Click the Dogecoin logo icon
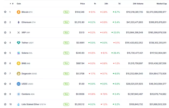Image resolution: width=169 pixels, height=108 pixels. point(18,73)
